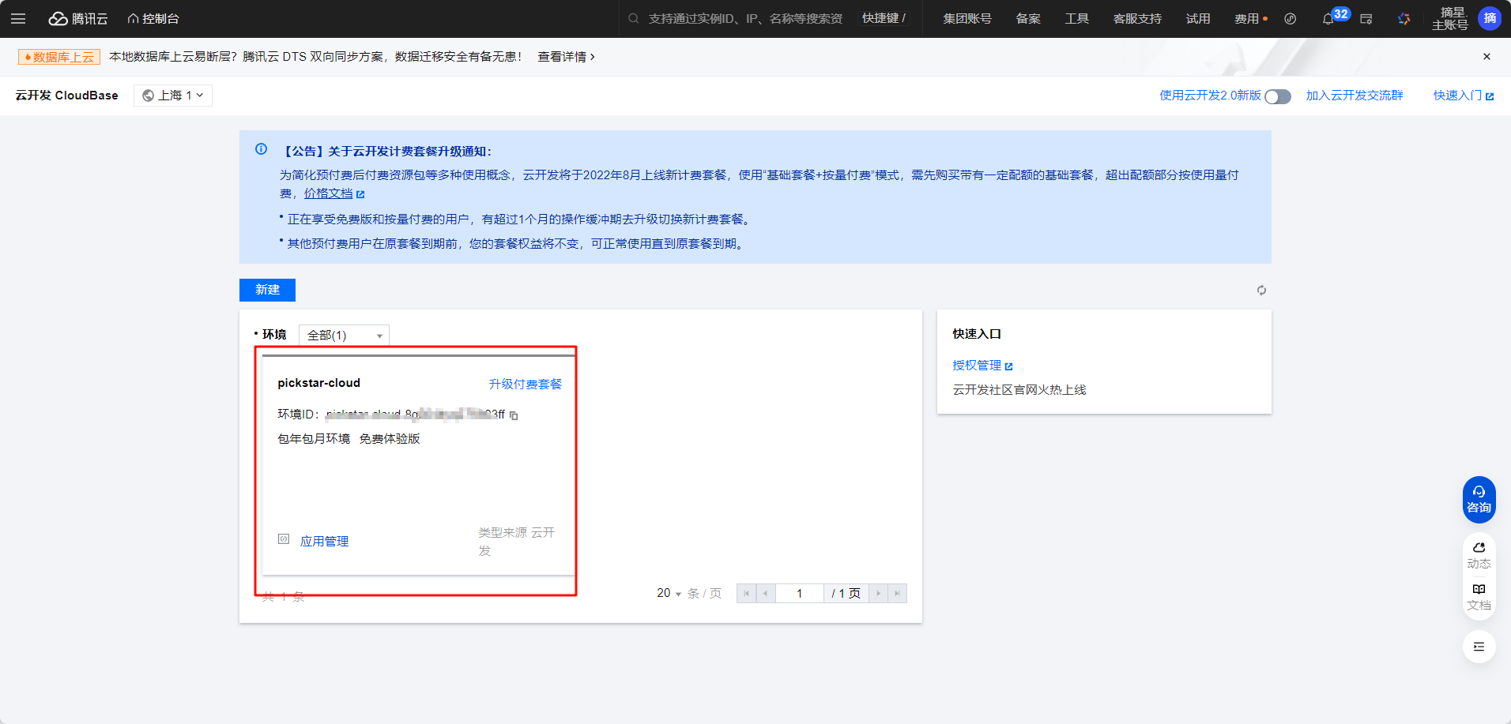Open the 客服支持 menu
Viewport: 1511px width, 724px height.
[x=1137, y=18]
